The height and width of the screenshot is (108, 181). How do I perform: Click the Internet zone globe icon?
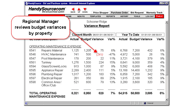(145, 103)
